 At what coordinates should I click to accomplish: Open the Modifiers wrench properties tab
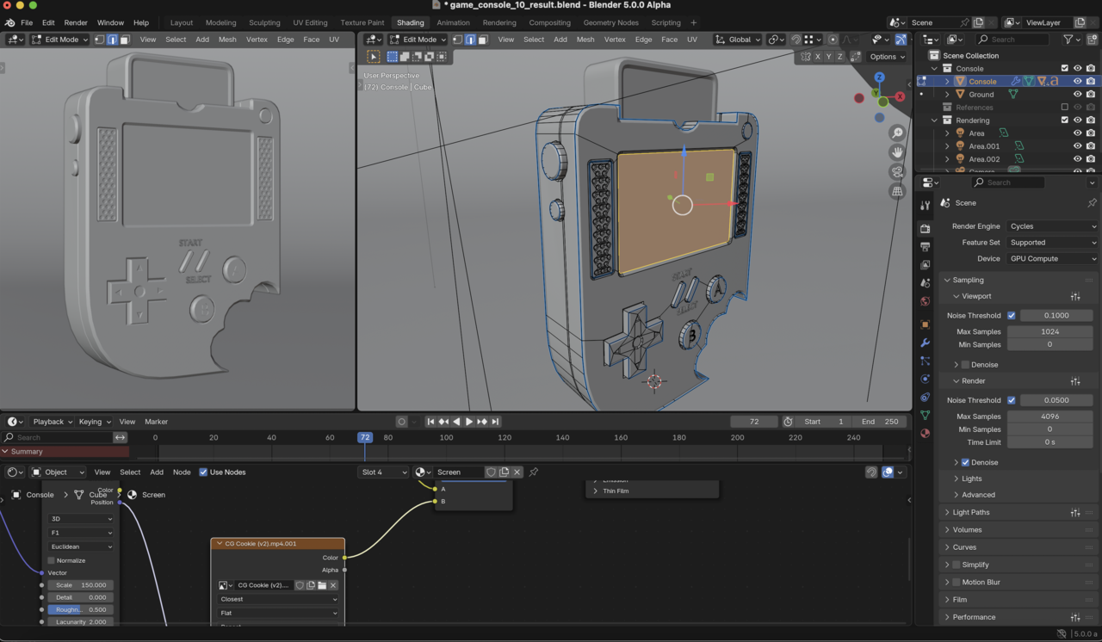925,343
